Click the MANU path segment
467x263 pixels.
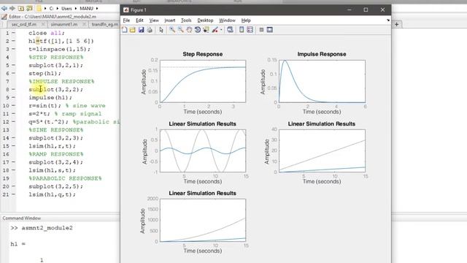[86, 8]
